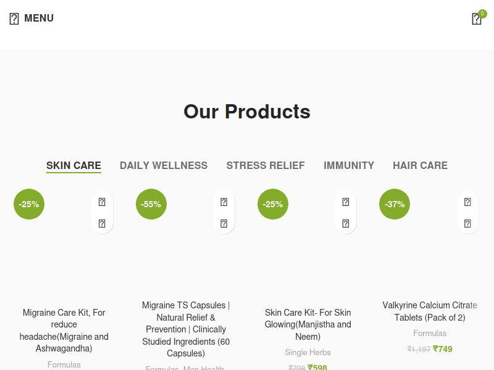
Task: Open the MENU hamburger icon
Action: 14,18
